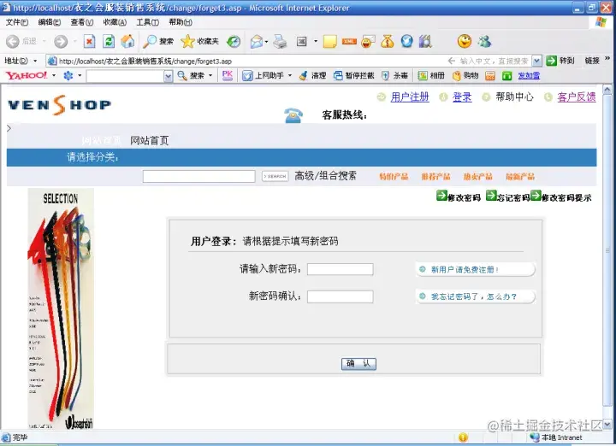Click 新用户请免费注册 button
Image resolution: width=616 pixels, height=446 pixels.
(x=476, y=269)
